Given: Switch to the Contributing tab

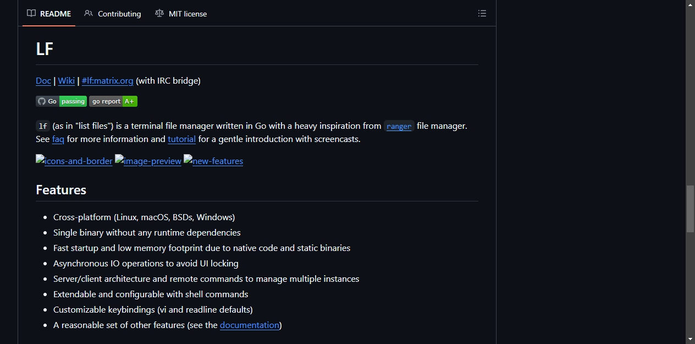Looking at the screenshot, I should tap(113, 14).
